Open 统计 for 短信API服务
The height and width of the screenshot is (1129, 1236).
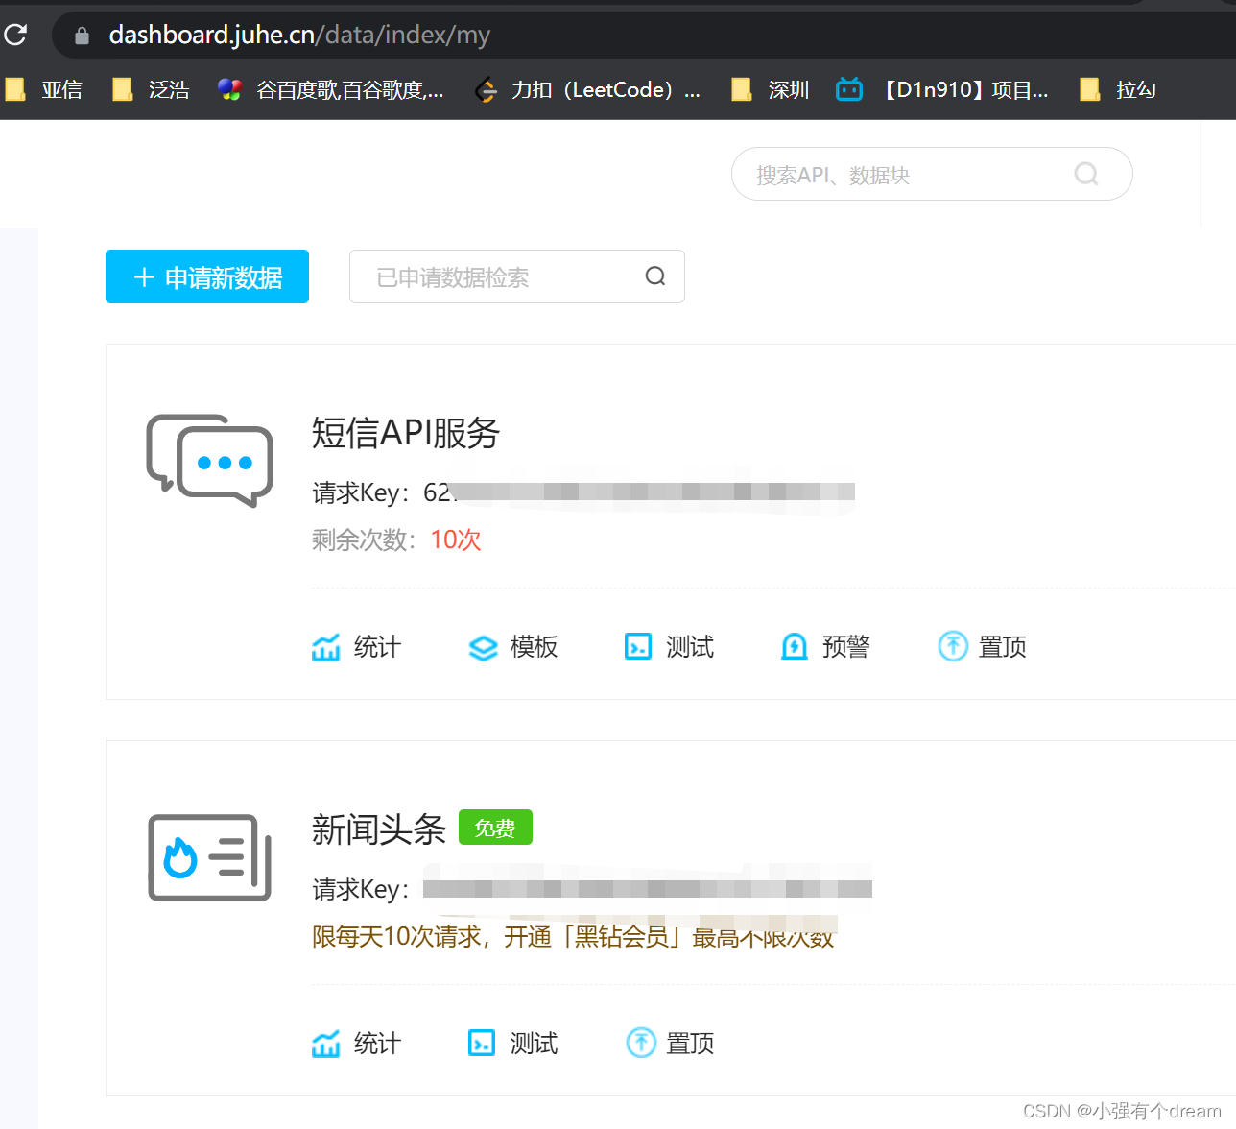tap(356, 647)
